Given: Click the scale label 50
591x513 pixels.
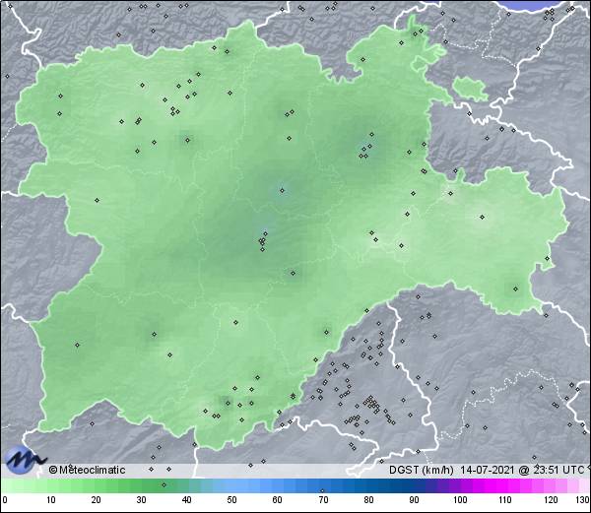Looking at the screenshot, I should [x=231, y=500].
